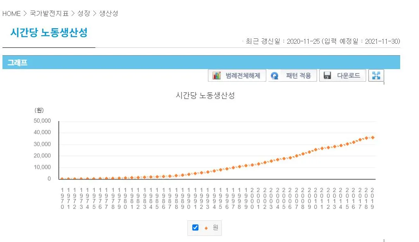Viewport: 419px width, 242px height.
Task: Uncheck the 원 legend checkbox
Action: [x=195, y=228]
